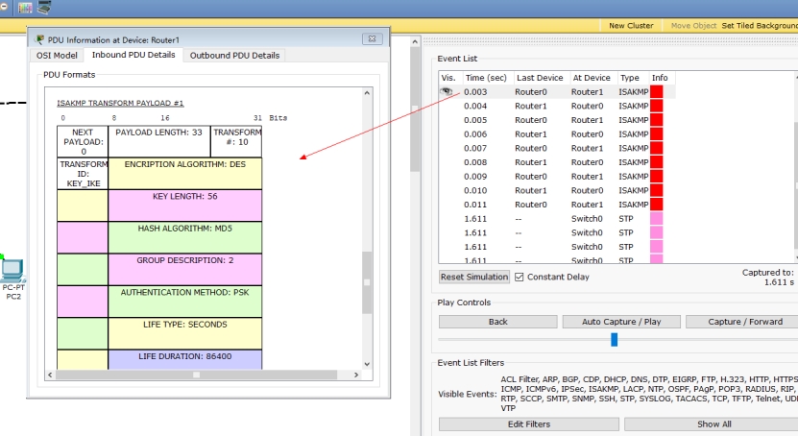Click the color palette icon in toolbar
Image resolution: width=798 pixels, height=436 pixels.
tap(25, 7)
